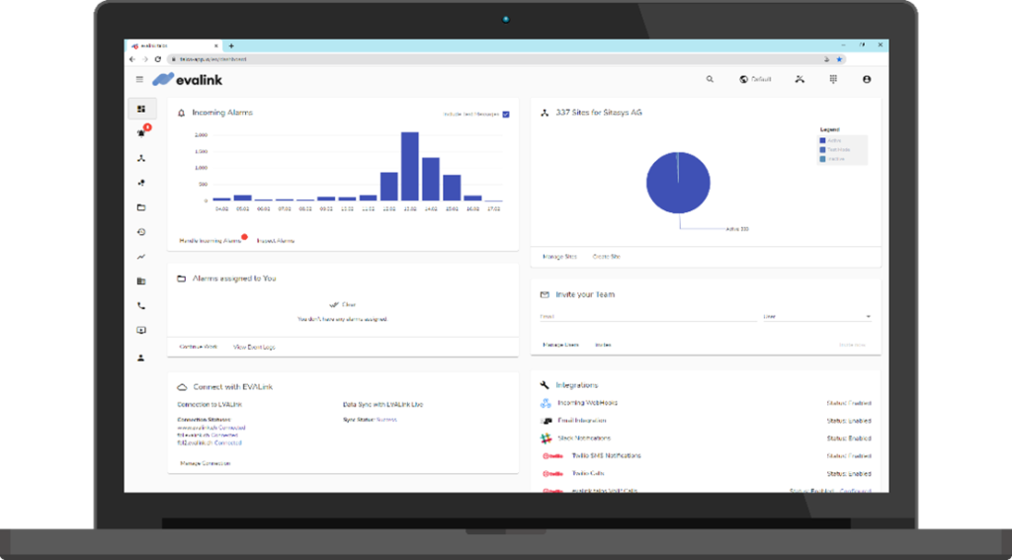
Task: Click the Create Site button
Action: tap(607, 257)
